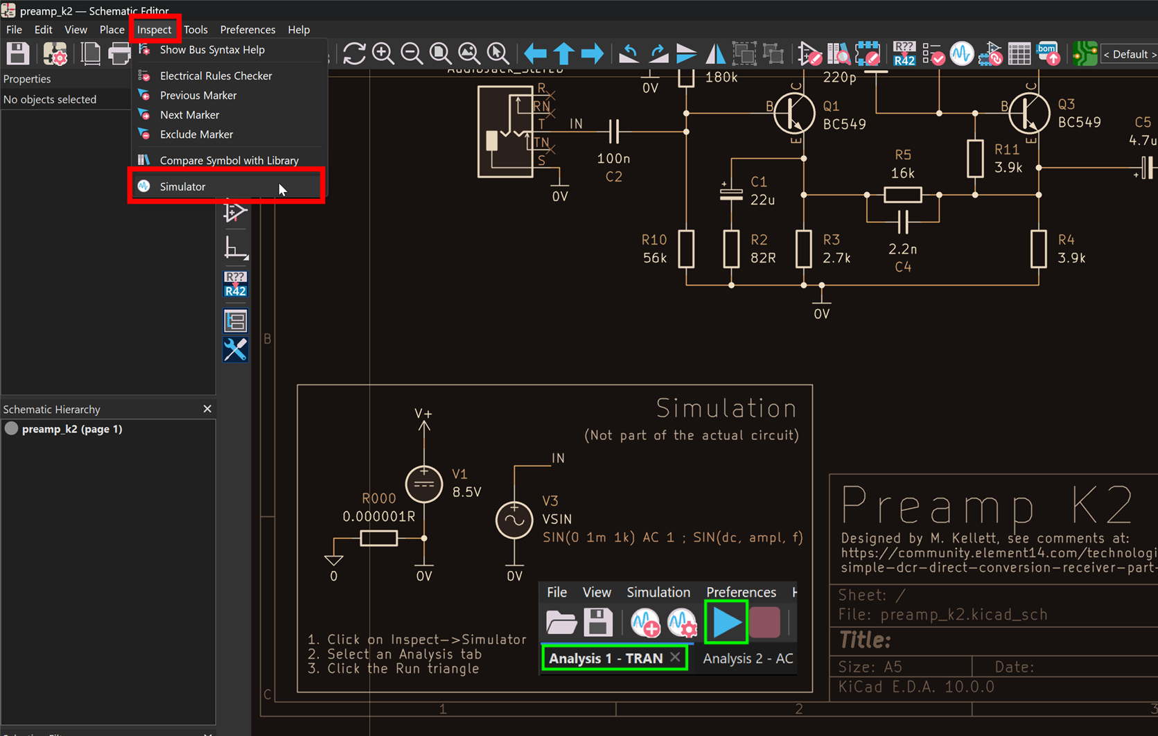Click the 'No objects selected' text
1158x736 pixels.
(50, 99)
